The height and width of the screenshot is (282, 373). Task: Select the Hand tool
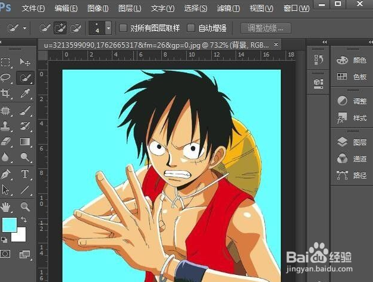pos(6,207)
